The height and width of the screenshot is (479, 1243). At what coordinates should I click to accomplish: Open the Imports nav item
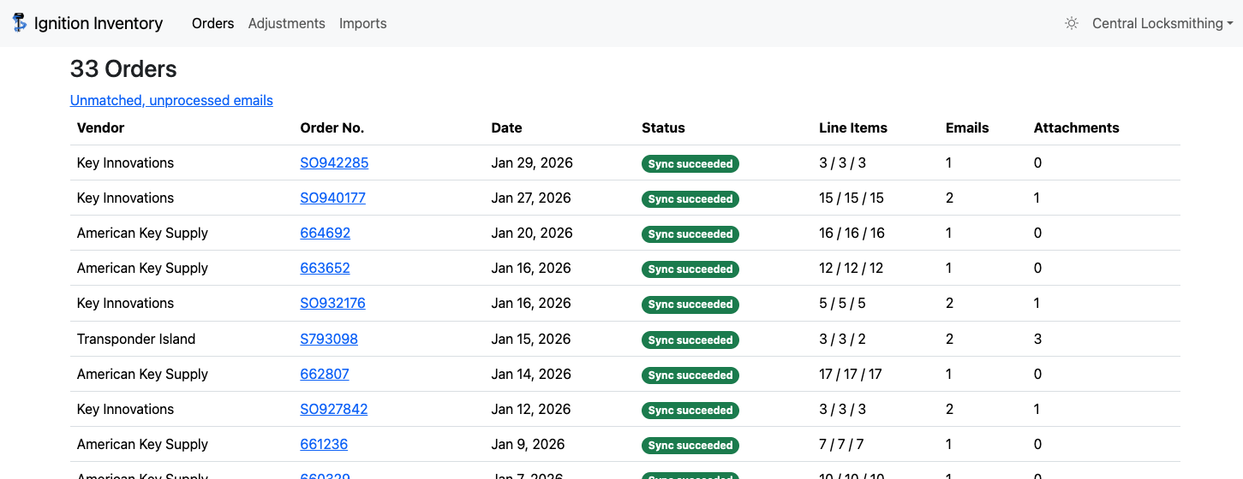362,23
